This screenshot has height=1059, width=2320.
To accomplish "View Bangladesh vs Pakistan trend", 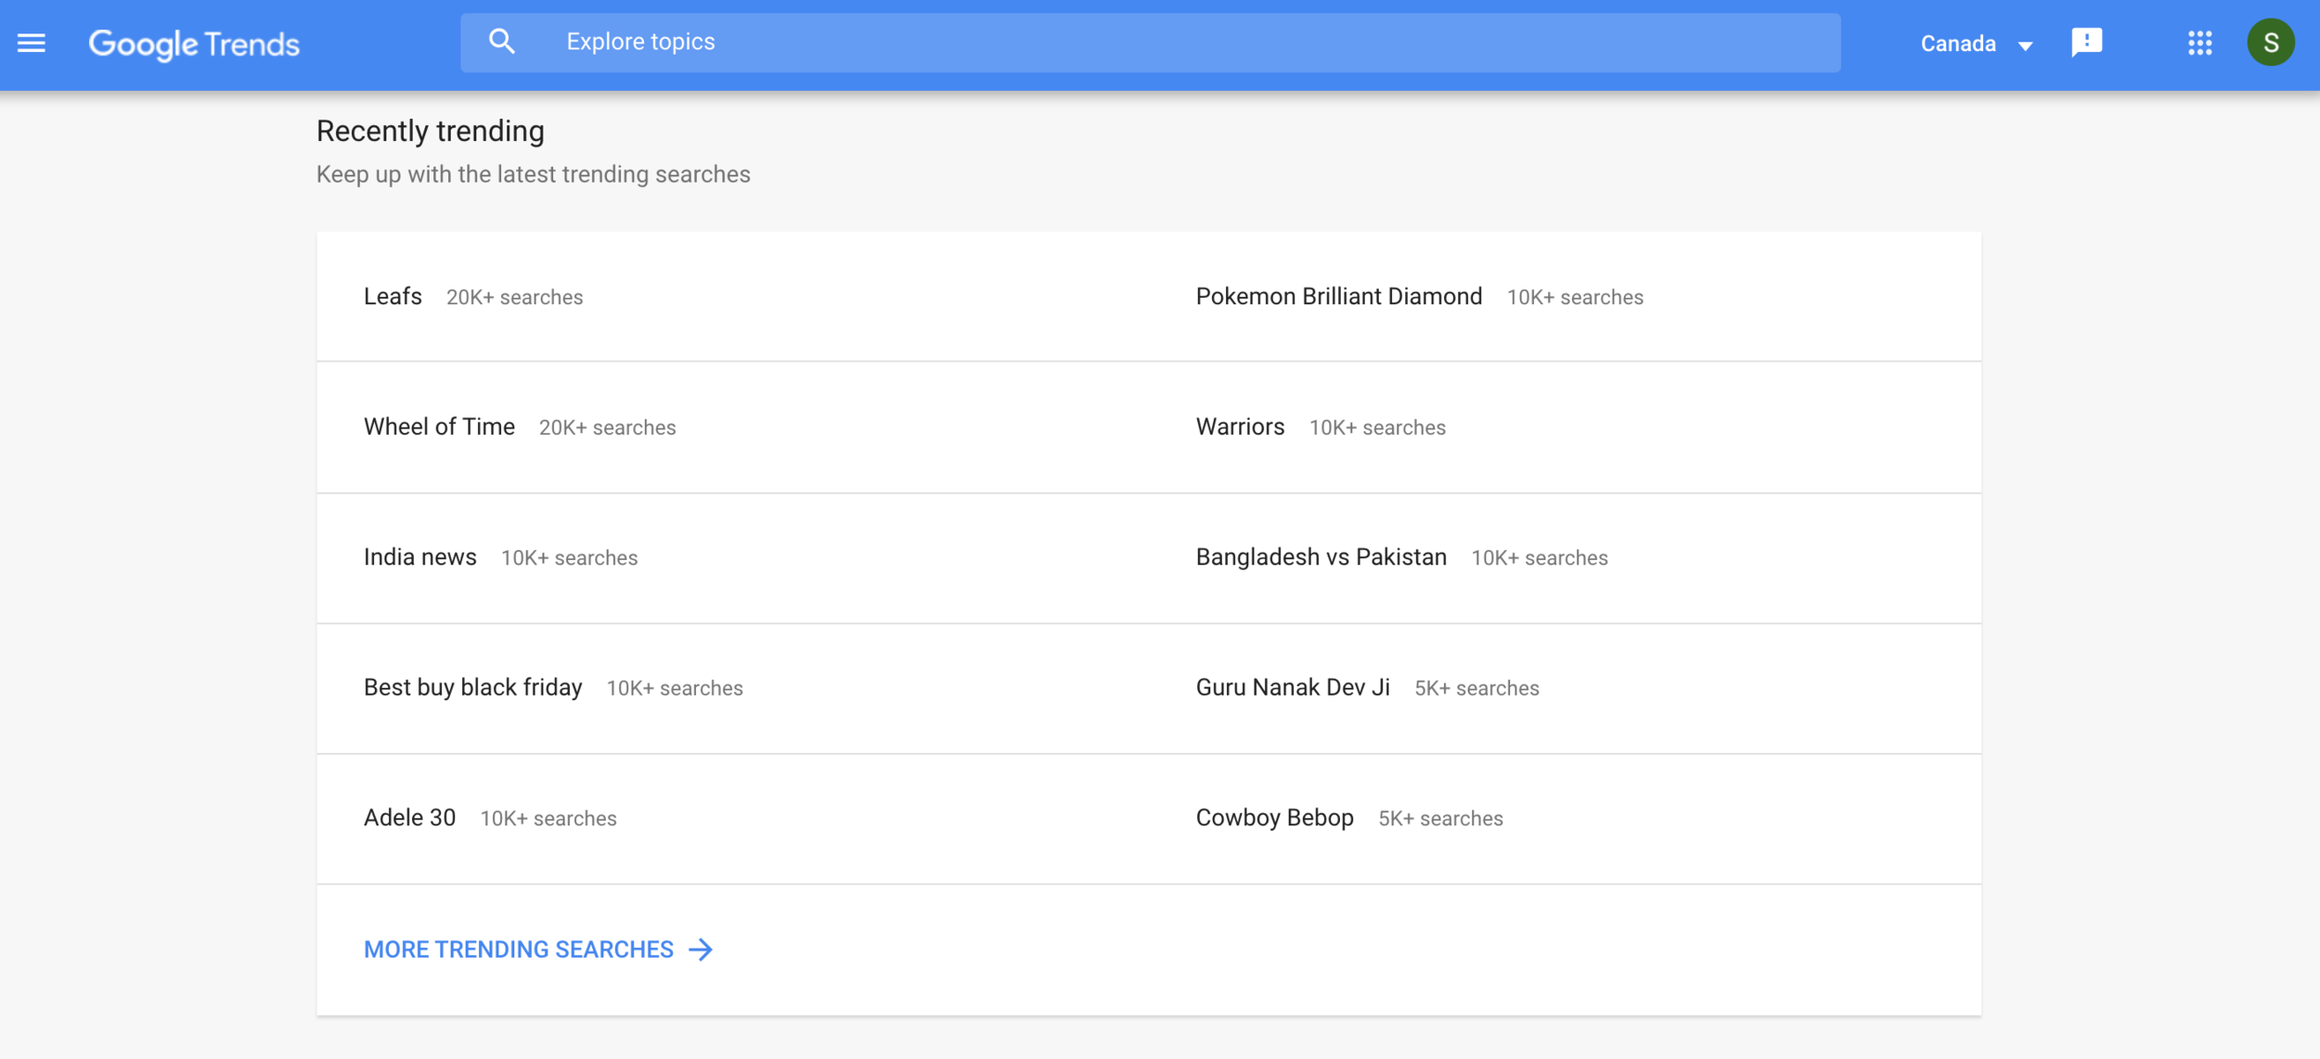I will point(1321,557).
